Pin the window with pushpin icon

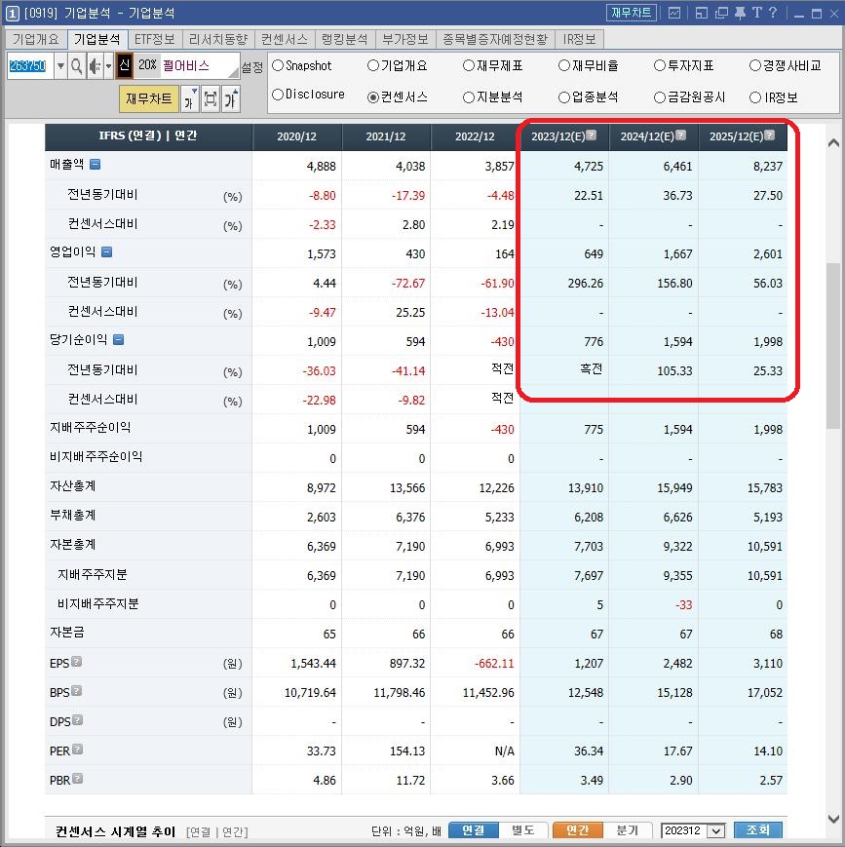pyautogui.click(x=740, y=13)
